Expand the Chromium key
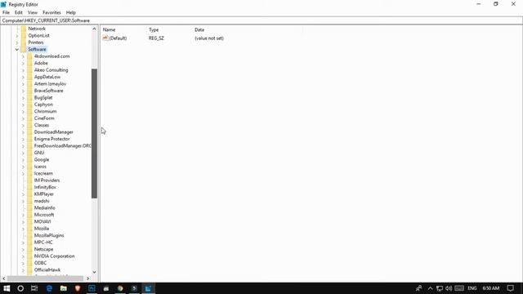Screen dimensions: 523x294 pos(23,111)
